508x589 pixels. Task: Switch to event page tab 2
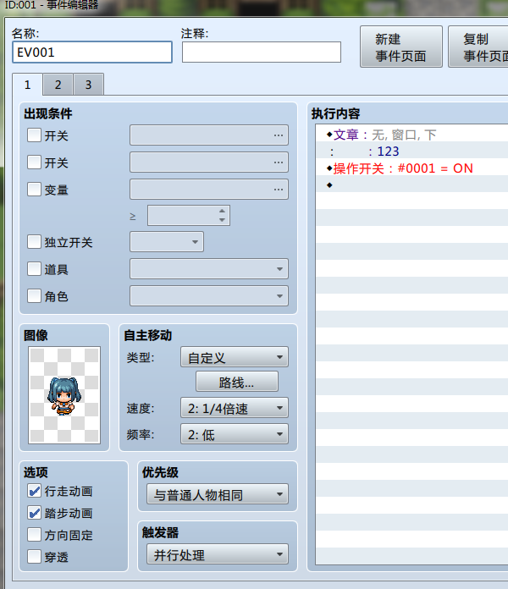tap(58, 85)
